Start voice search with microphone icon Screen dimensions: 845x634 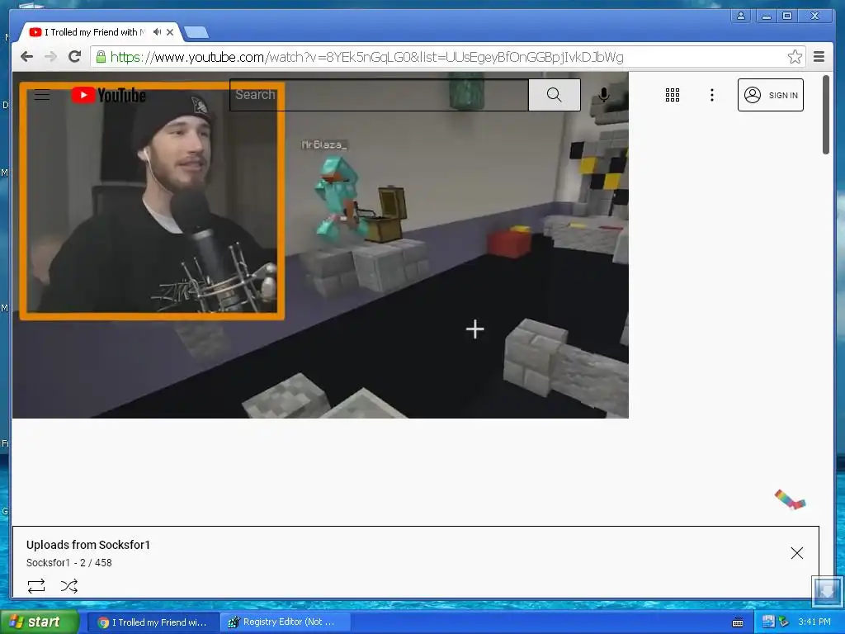pos(603,95)
